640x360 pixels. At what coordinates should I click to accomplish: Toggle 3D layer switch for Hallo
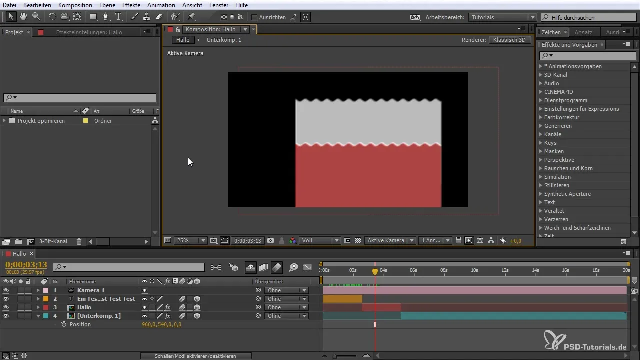point(197,307)
